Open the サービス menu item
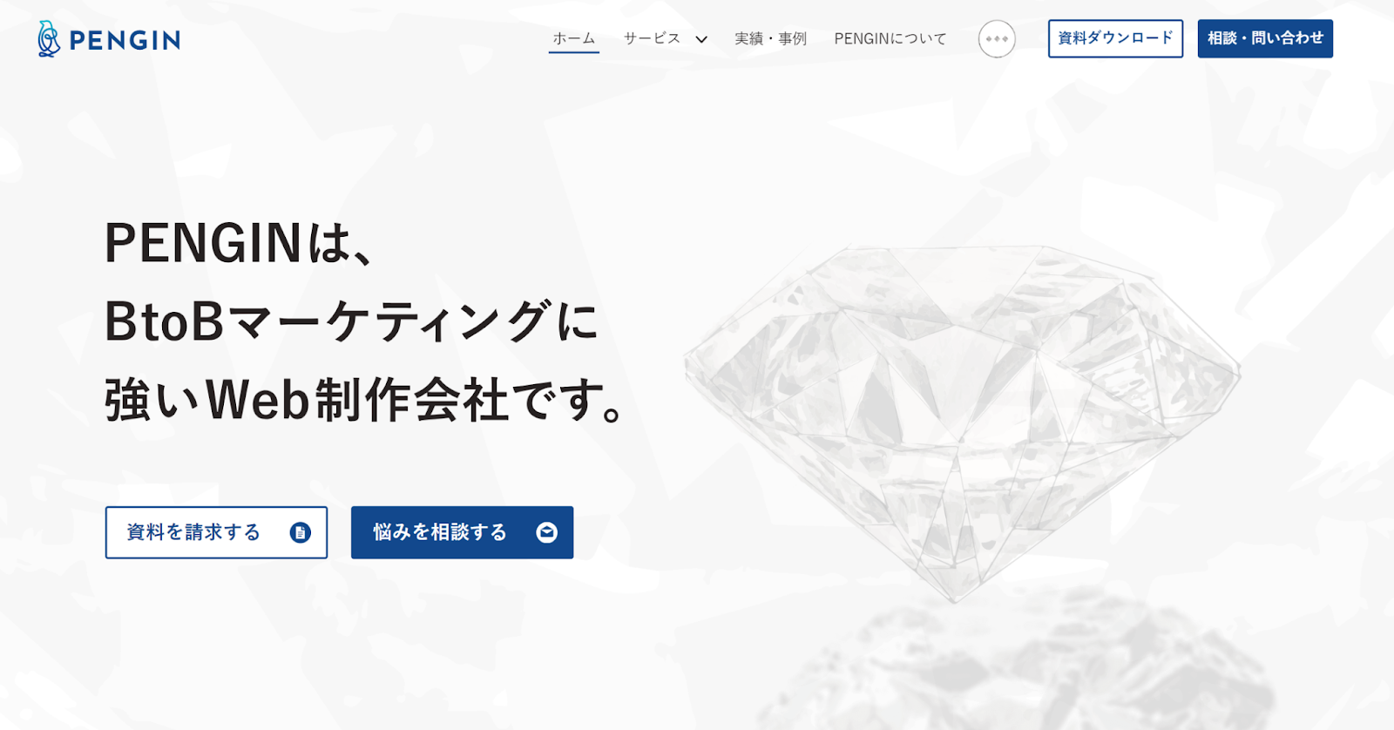 click(652, 38)
